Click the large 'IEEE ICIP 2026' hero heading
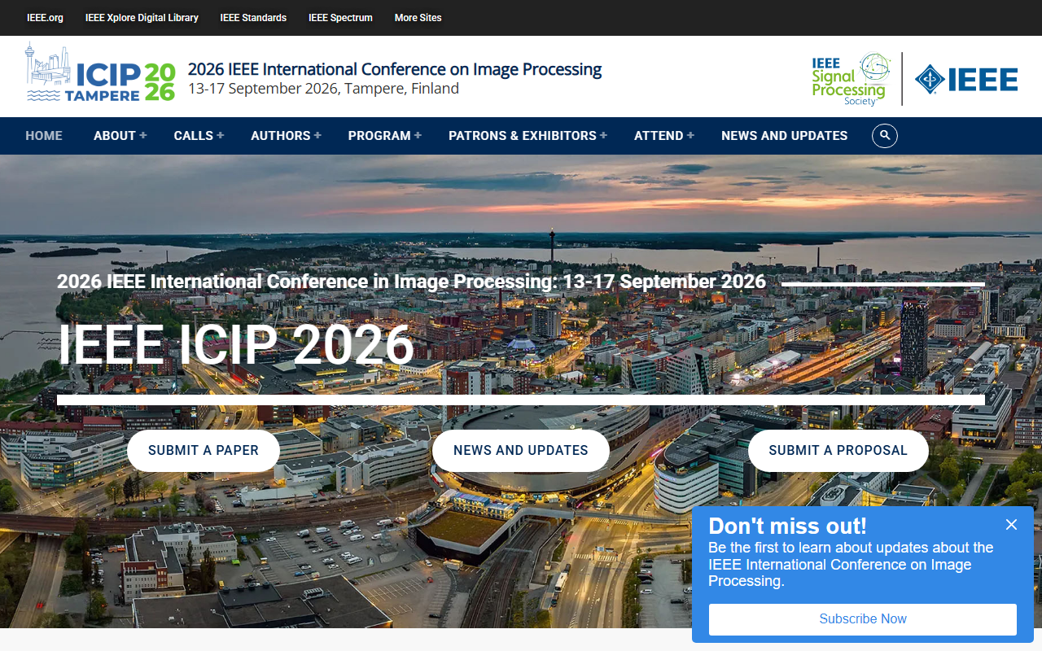 [x=236, y=345]
